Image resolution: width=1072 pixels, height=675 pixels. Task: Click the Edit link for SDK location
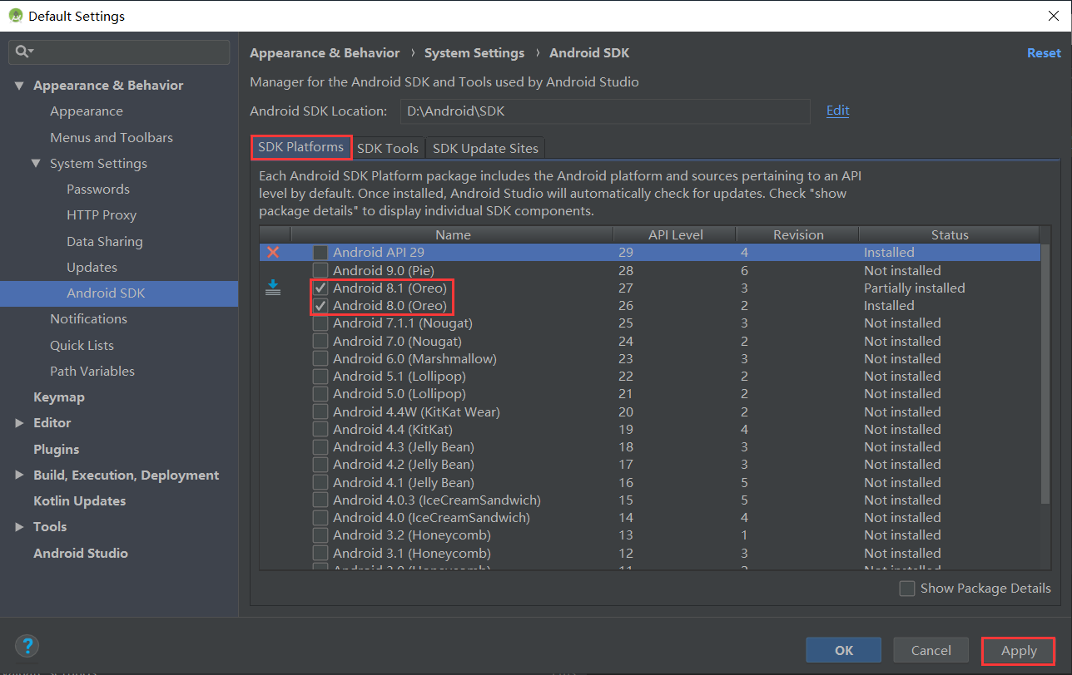(x=837, y=110)
